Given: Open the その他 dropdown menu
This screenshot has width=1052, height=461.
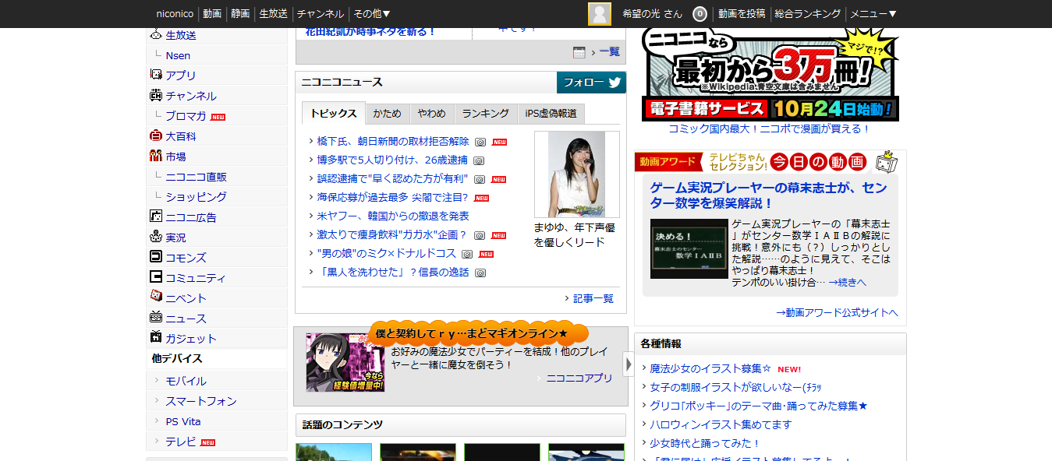Looking at the screenshot, I should point(372,14).
